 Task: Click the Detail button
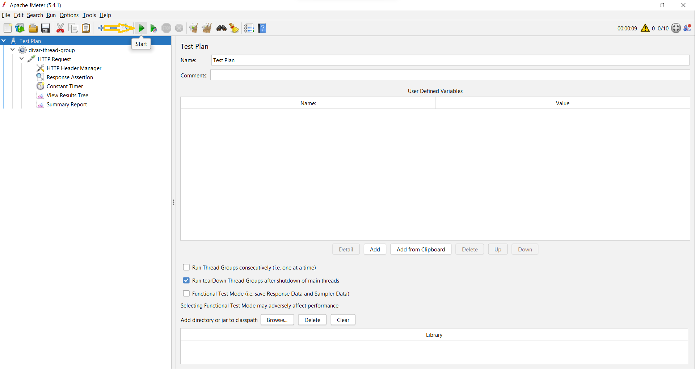click(346, 249)
